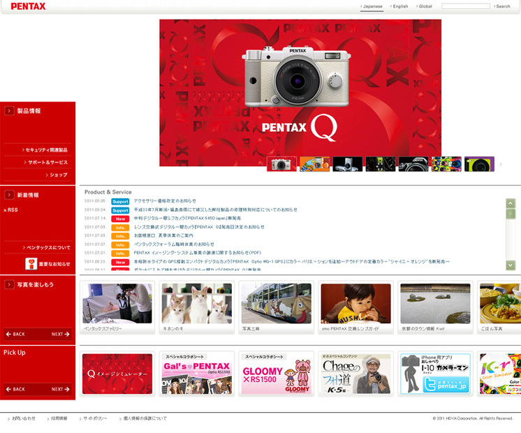Open the ペンタックスフォーラム臨時休業 news link
Image resolution: width=521 pixels, height=433 pixels.
pyautogui.click(x=174, y=244)
